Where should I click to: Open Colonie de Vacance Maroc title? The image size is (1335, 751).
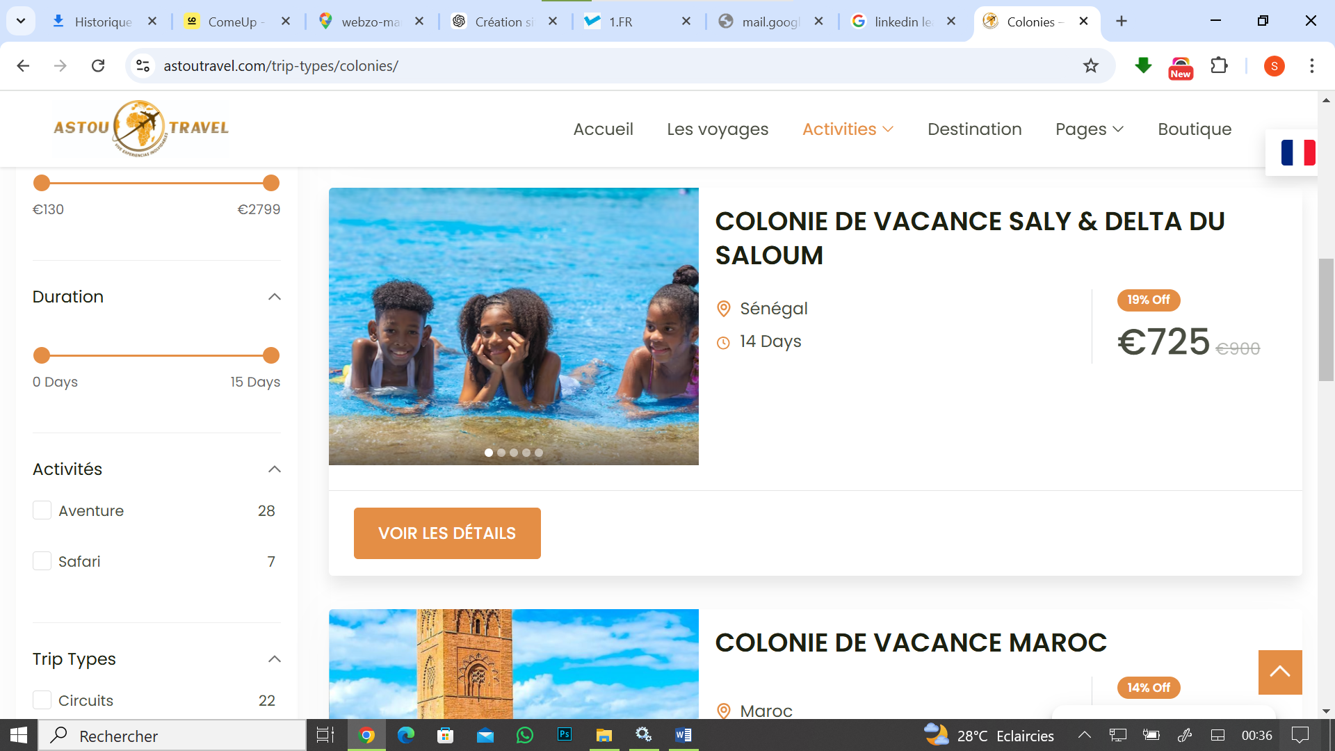(x=911, y=643)
